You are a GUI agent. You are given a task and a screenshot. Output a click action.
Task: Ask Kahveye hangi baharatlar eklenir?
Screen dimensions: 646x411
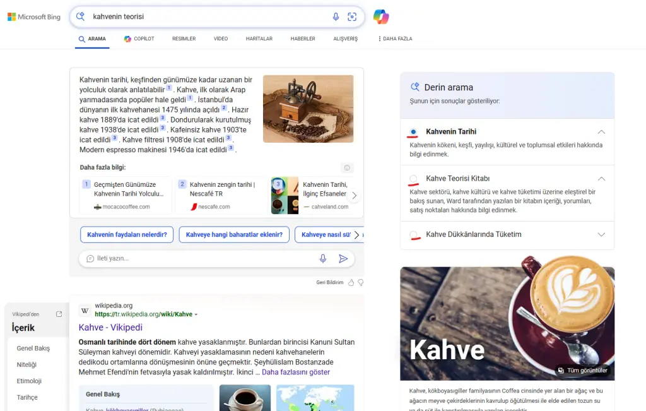[234, 235]
